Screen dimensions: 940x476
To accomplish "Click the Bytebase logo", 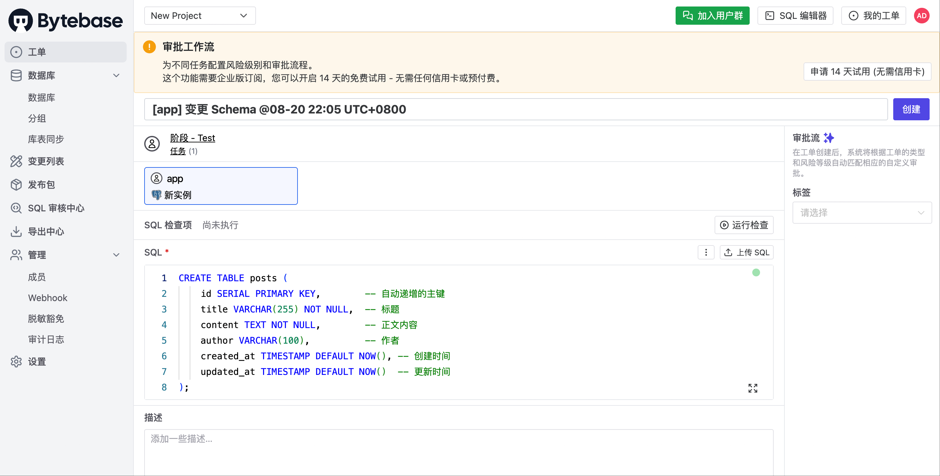I will [66, 20].
